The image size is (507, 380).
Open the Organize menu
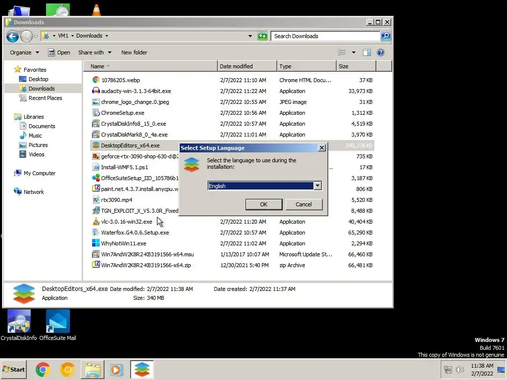(x=24, y=52)
